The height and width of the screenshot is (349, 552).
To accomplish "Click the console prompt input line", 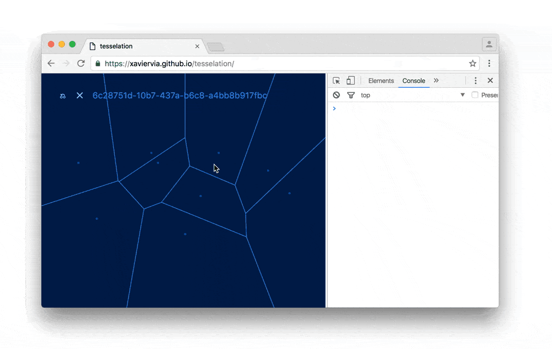I will [412, 108].
